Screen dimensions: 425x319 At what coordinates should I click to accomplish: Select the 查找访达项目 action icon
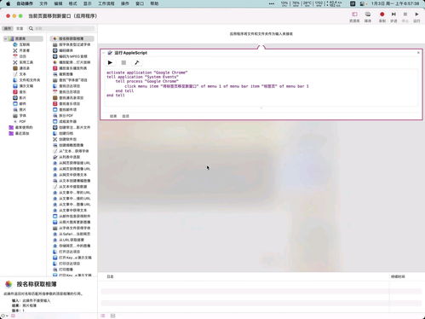point(55,86)
